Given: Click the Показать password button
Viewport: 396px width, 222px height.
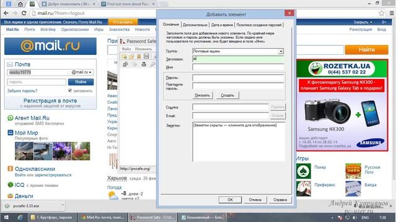Looking at the screenshot, I should click(202, 96).
